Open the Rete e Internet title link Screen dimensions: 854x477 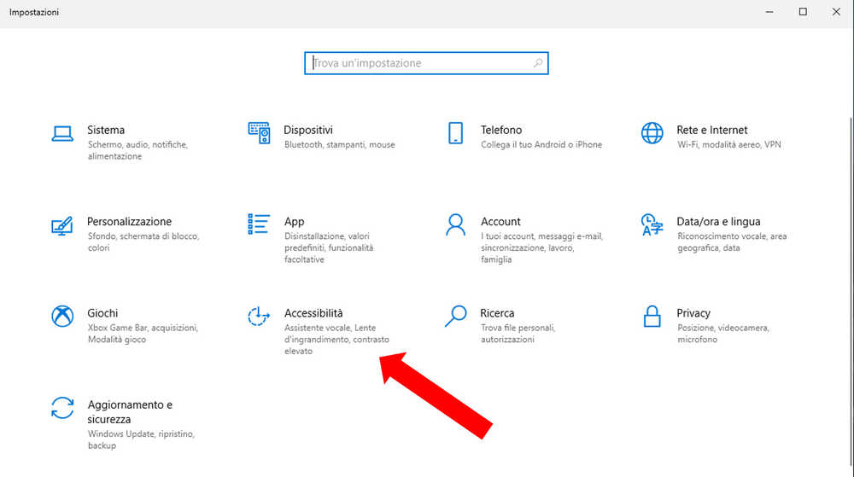[711, 130]
